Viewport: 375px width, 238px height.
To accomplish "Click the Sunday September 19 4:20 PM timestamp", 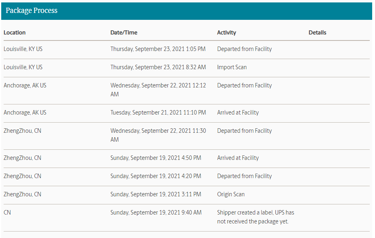I will (156, 176).
